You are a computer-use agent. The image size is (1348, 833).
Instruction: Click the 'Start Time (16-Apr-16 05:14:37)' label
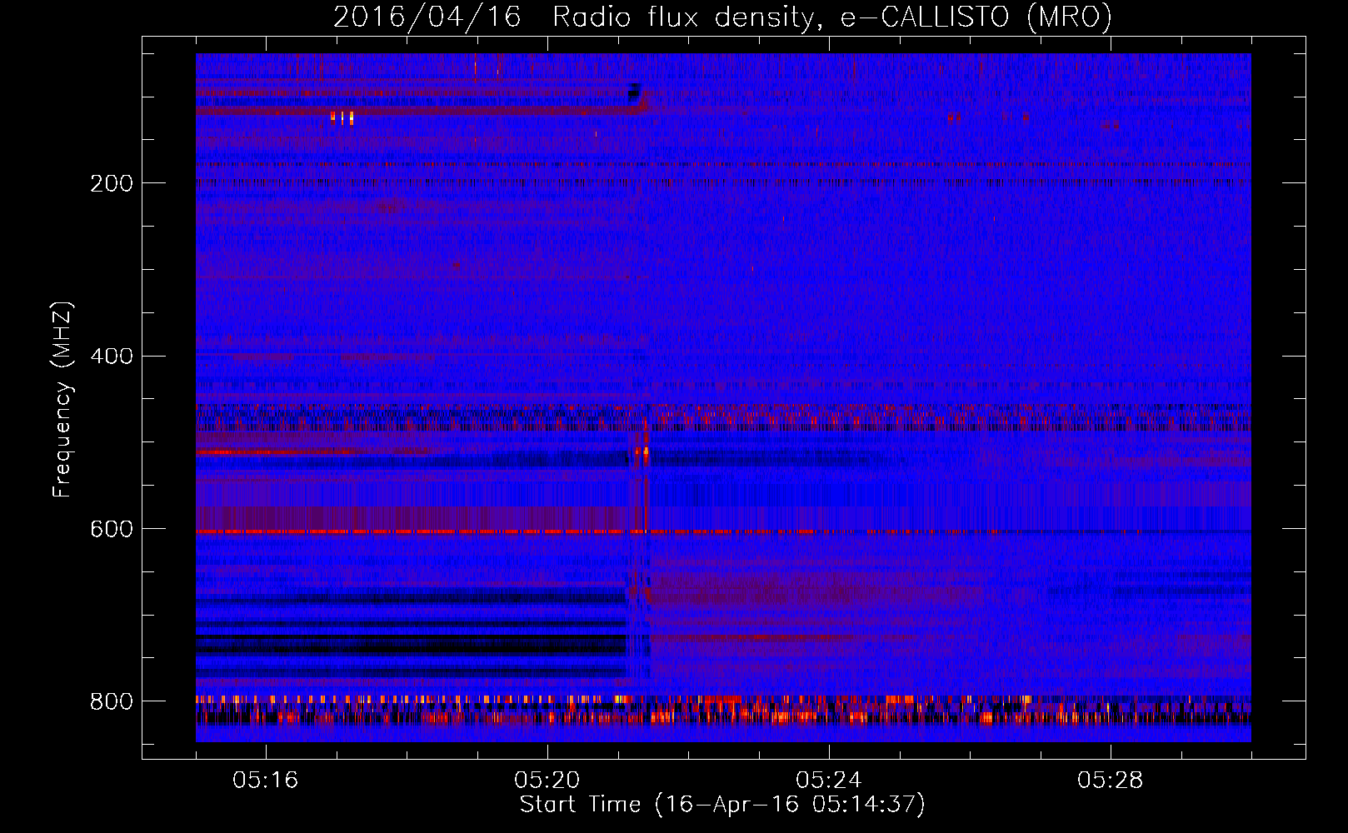(x=722, y=805)
